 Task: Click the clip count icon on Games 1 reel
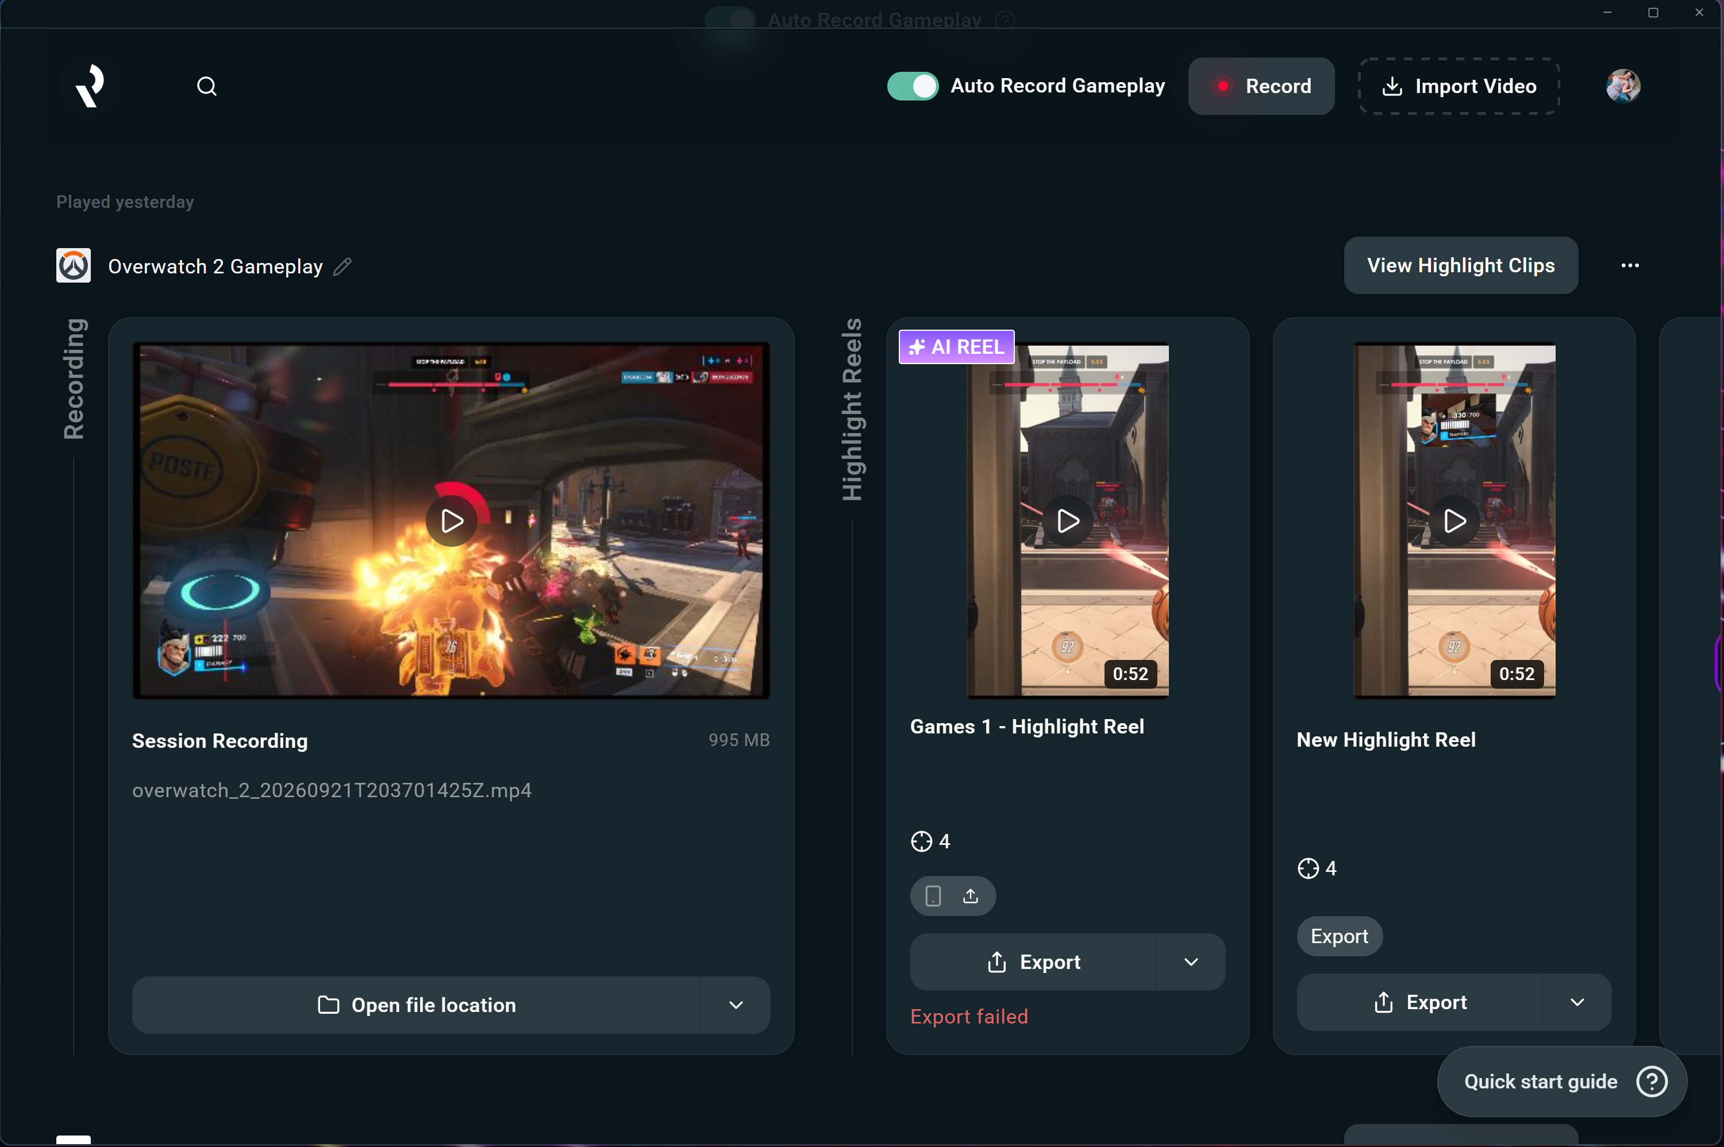921,841
